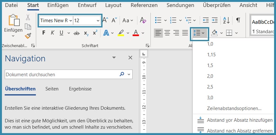276x135 pixels.
Task: Open the font size dropdown
Action: point(98,20)
